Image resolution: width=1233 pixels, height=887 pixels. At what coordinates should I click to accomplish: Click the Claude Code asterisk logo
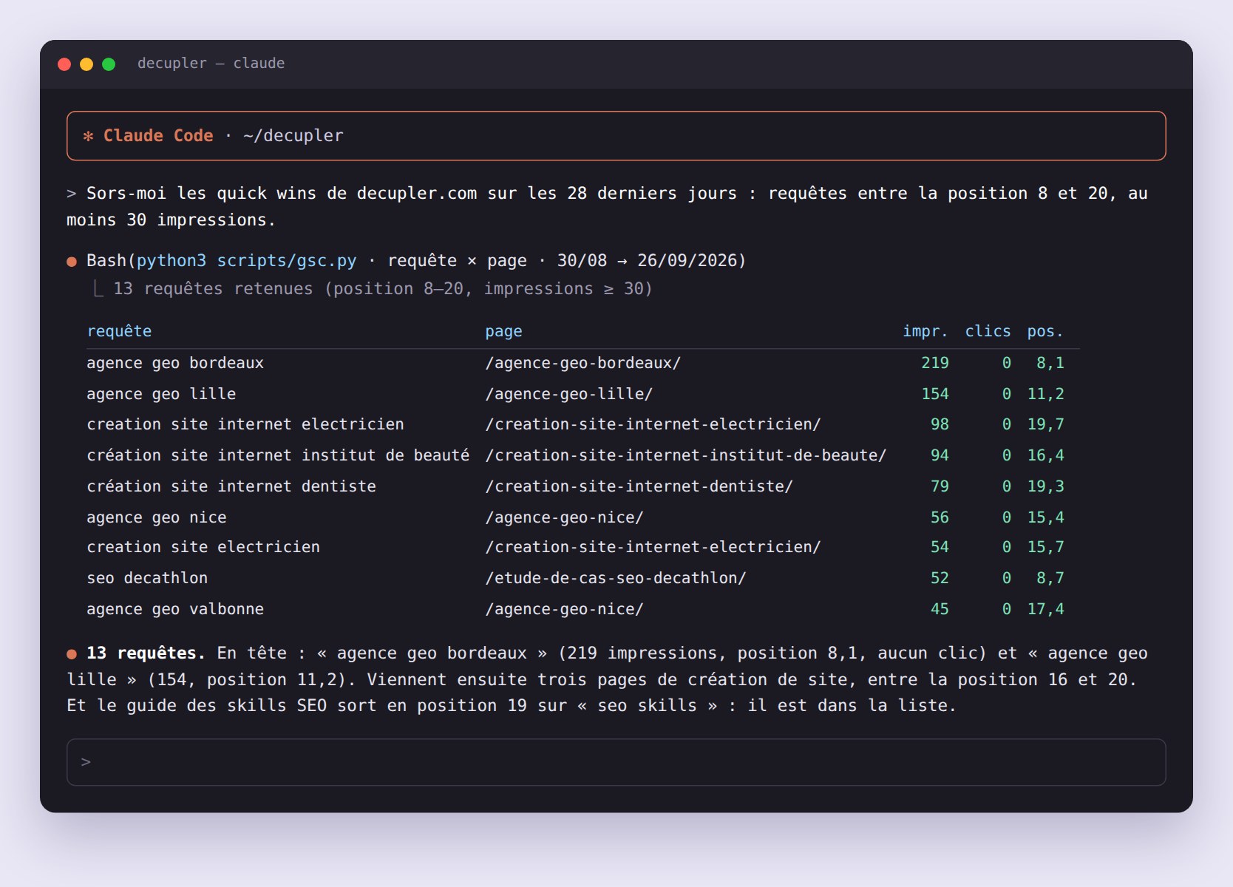point(88,136)
